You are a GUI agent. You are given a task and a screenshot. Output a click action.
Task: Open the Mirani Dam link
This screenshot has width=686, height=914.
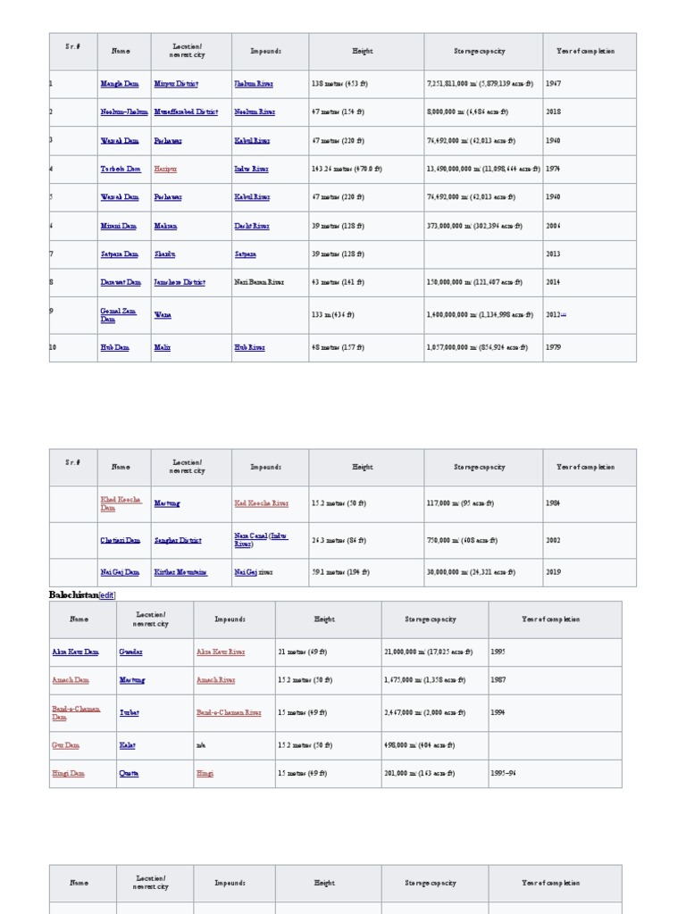[119, 226]
